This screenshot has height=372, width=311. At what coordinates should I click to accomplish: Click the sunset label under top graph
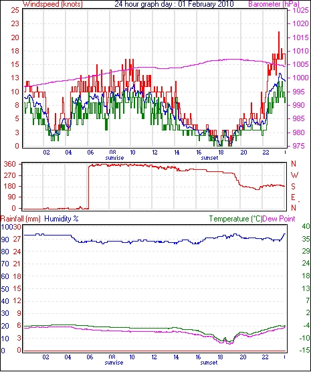tap(209, 158)
